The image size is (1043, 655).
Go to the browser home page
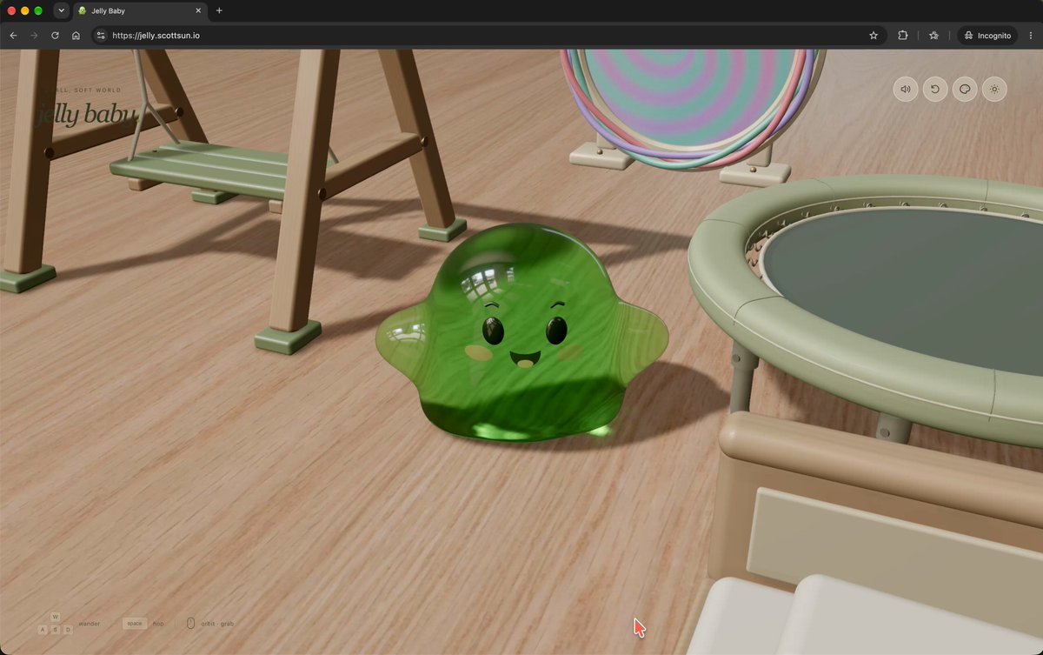(76, 36)
